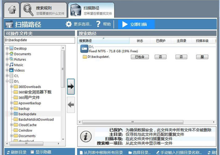
Task: Click scroll down arrow in folder tree
Action: pyautogui.click(x=63, y=139)
